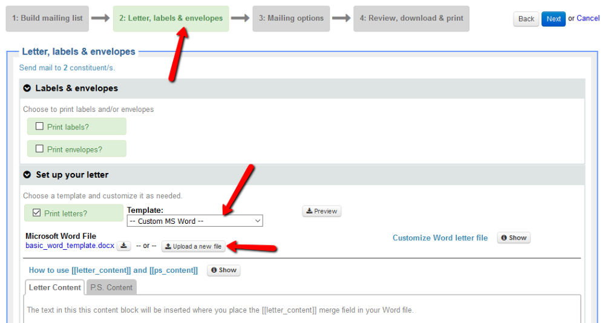
Task: Download basic_word_template.docx with the download icon
Action: [x=124, y=246]
